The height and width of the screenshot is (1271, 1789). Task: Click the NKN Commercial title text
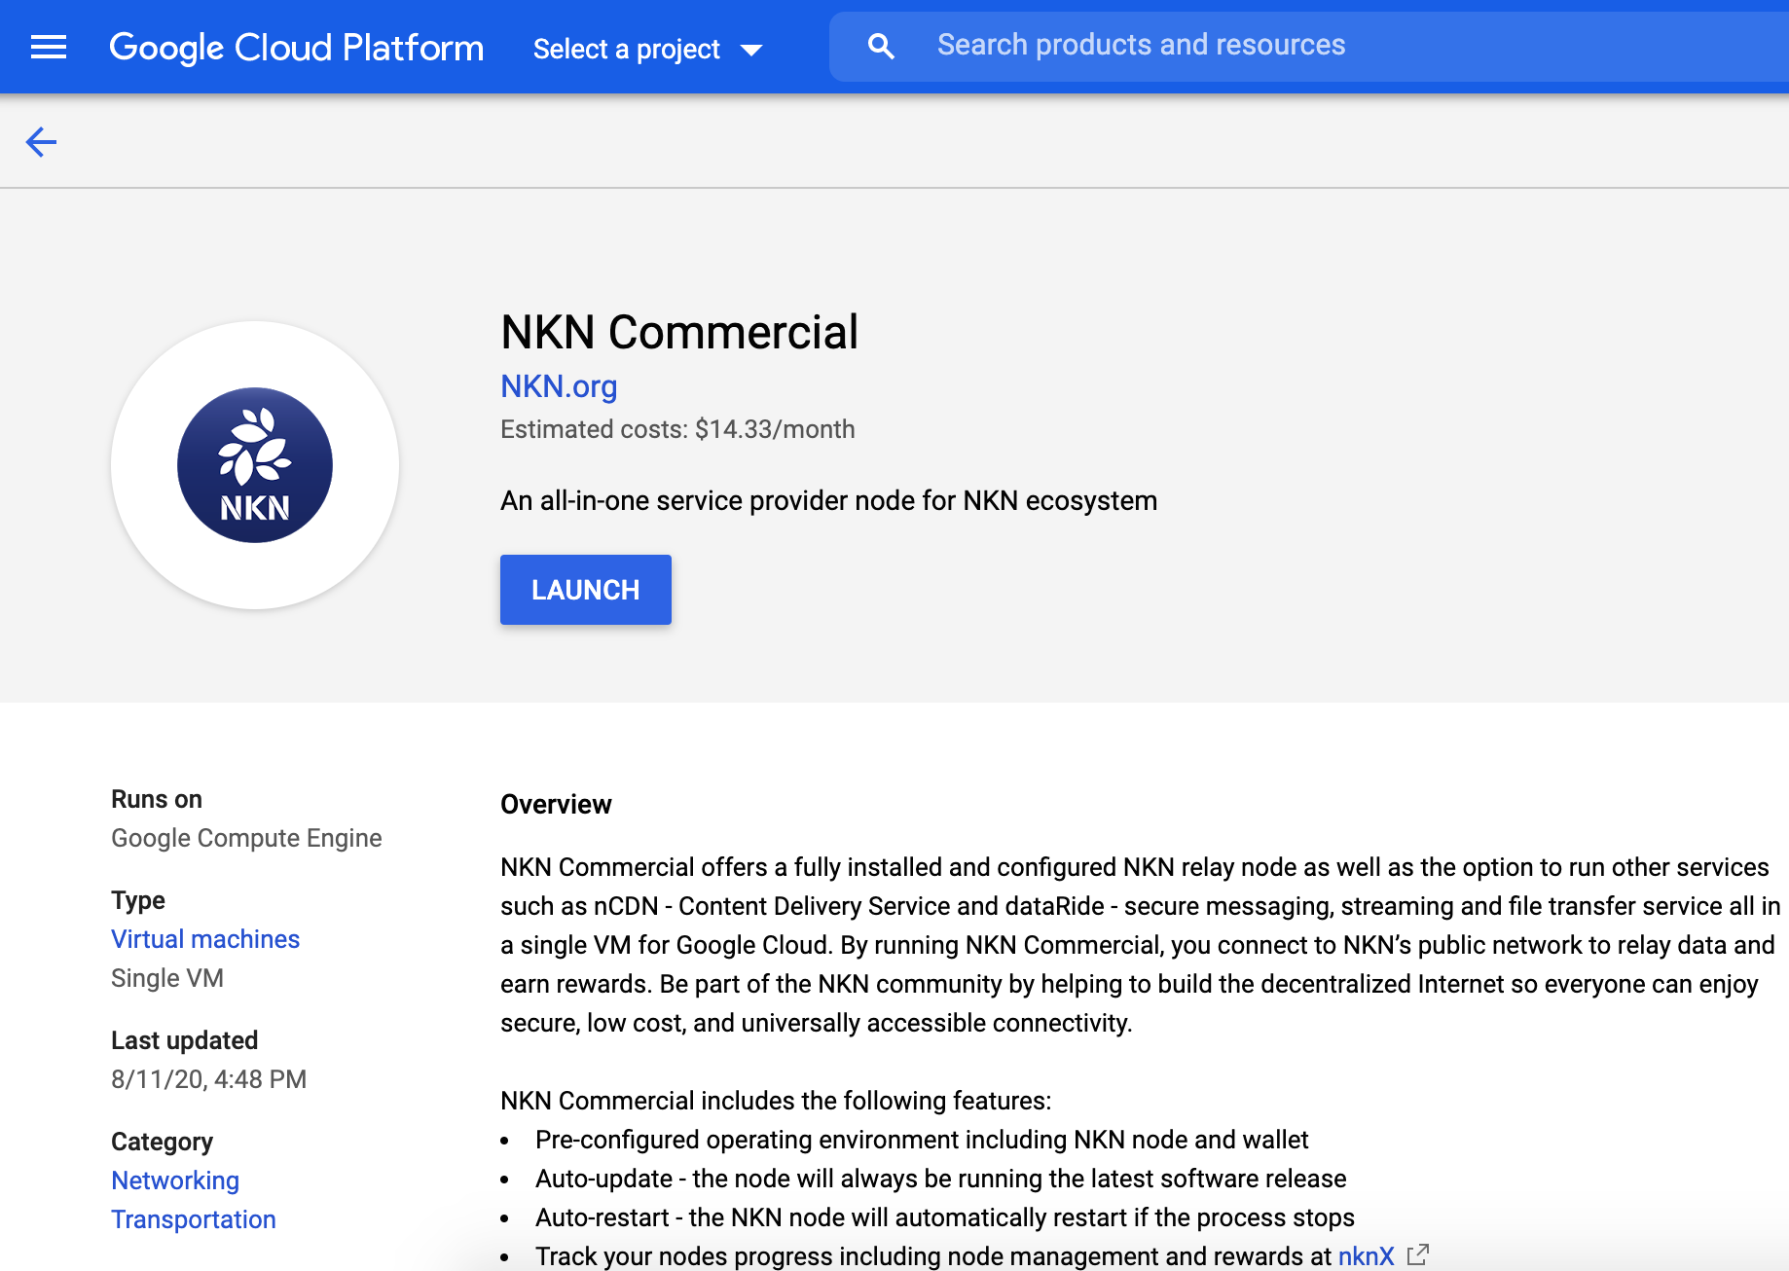pos(679,332)
